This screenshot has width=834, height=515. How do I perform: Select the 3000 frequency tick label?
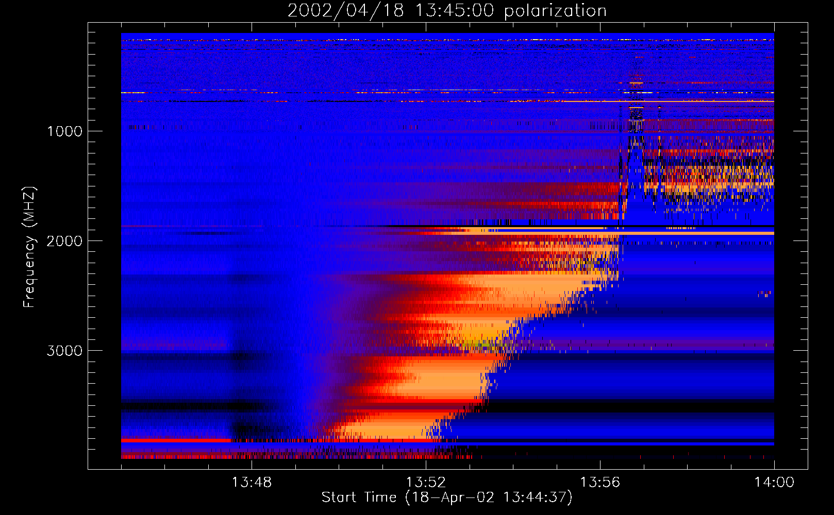(x=65, y=351)
